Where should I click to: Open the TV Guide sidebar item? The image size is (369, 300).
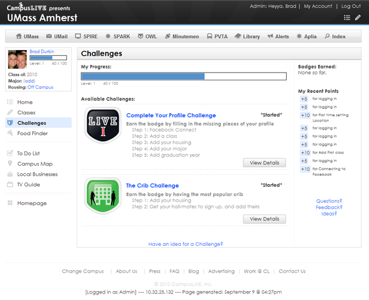tap(28, 185)
